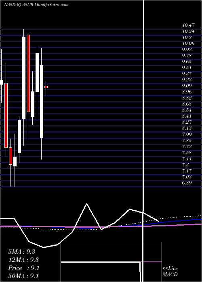Image resolution: width=202 pixels, height=282 pixels.
Task: Select the 8.96 price axis label
Action: (187, 92)
